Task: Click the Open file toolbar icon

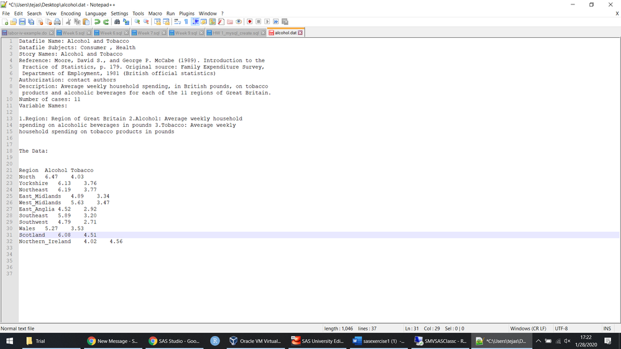Action: point(14,22)
